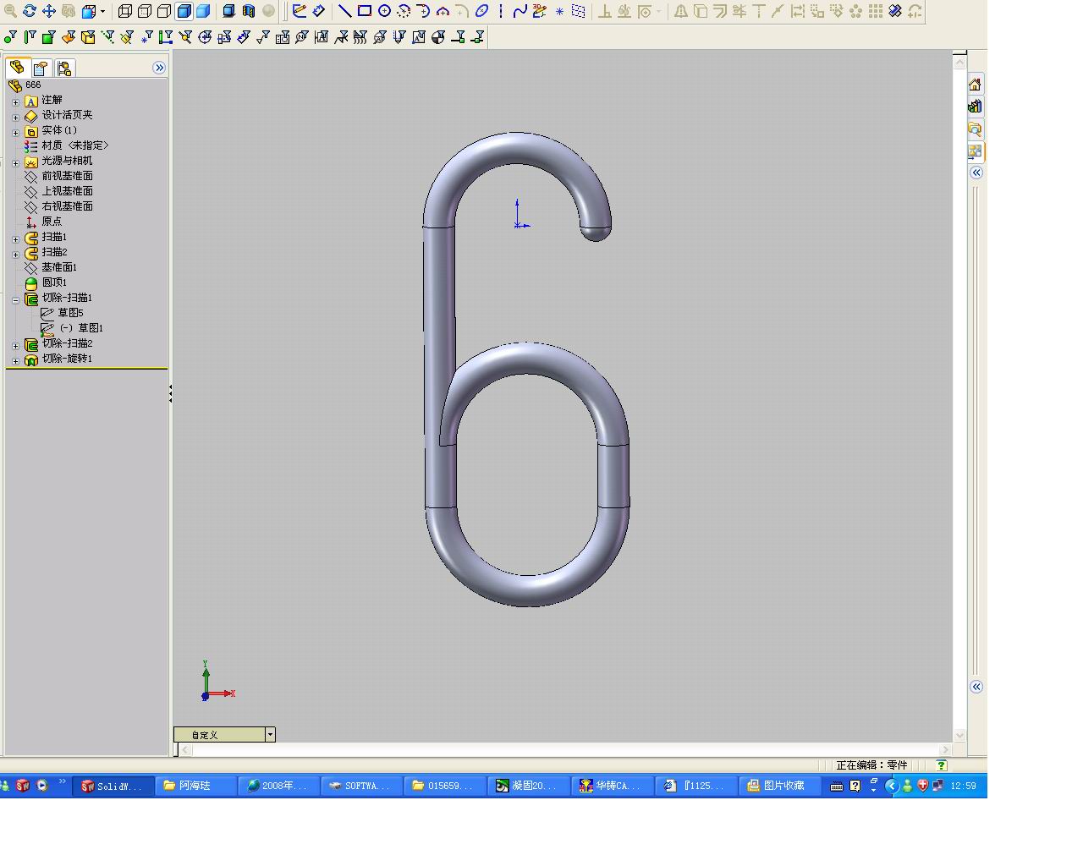Open the 自定义 view dropdown arrow
The image size is (1083, 866).
pos(270,734)
